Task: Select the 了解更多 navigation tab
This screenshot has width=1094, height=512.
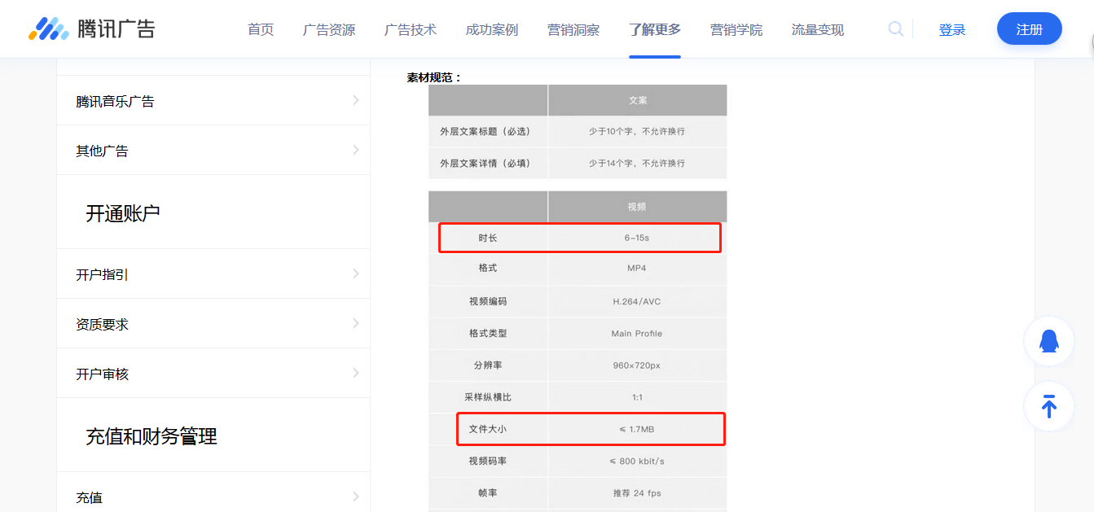Action: point(655,30)
